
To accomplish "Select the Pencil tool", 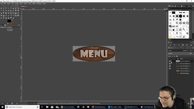I will click(x=6, y=15).
